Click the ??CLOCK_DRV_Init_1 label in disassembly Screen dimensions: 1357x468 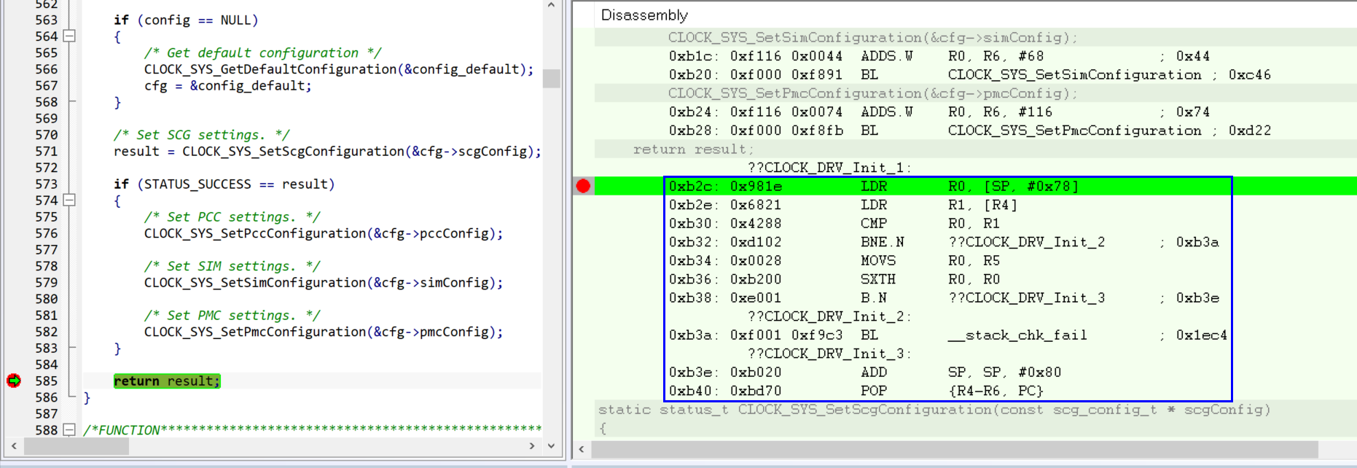(x=829, y=168)
